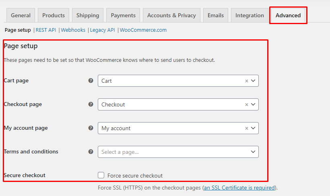Clear the My account page selection

(x=247, y=129)
